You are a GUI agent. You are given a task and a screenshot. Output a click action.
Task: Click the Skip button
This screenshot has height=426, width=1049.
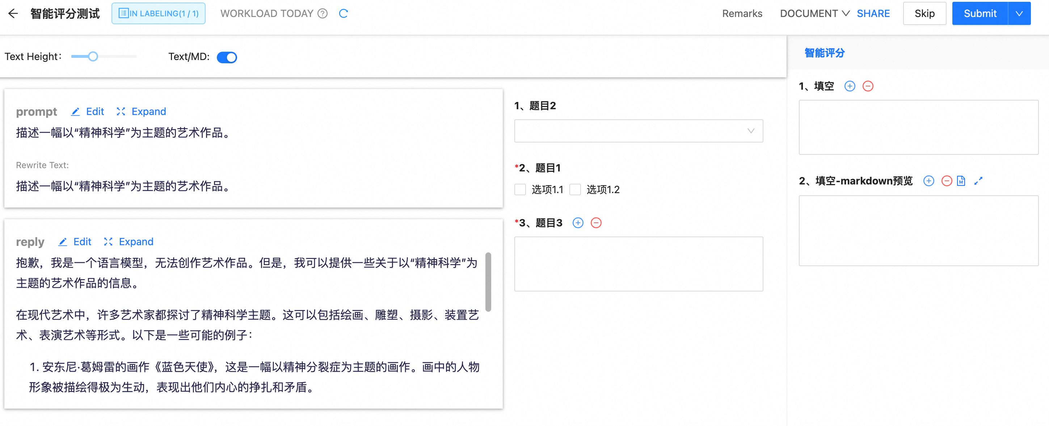tap(924, 13)
